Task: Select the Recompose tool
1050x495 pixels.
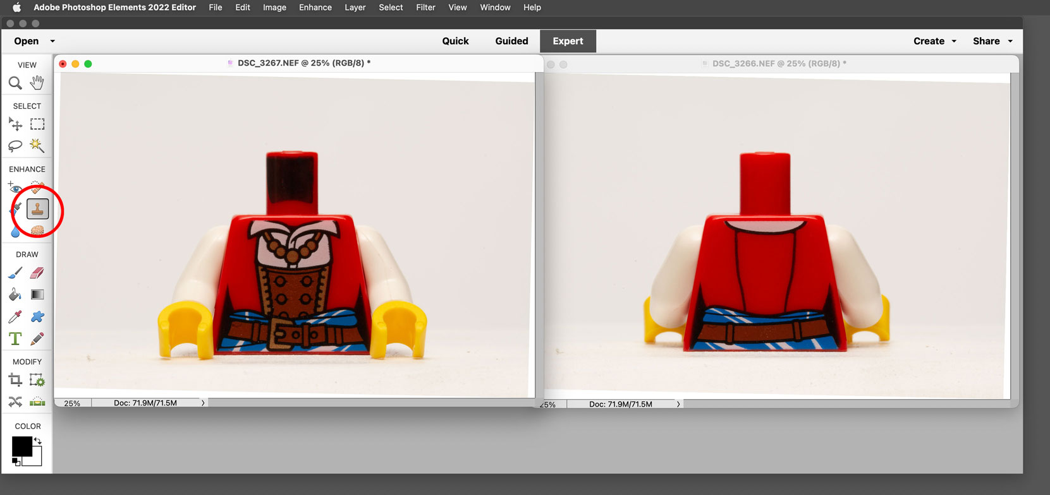Action: pyautogui.click(x=37, y=380)
